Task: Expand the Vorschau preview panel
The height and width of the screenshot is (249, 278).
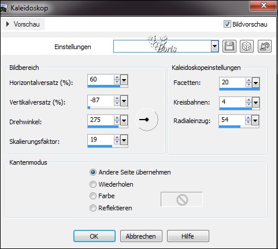Action: (8, 24)
